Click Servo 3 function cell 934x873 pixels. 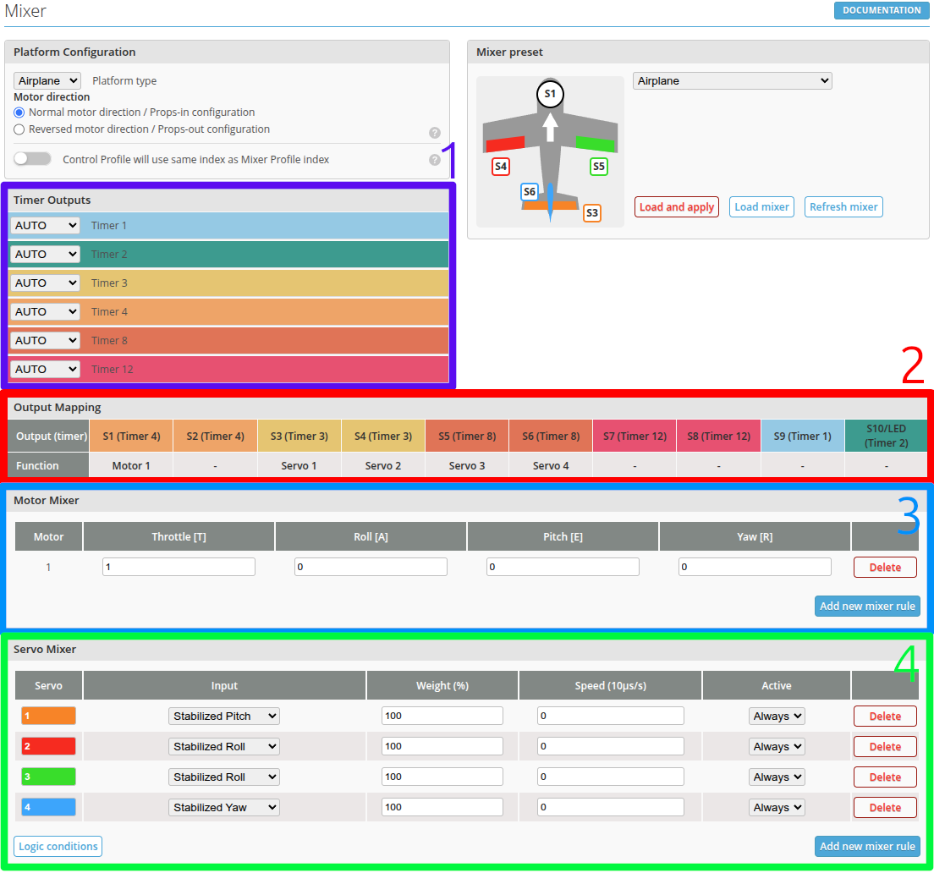click(x=467, y=465)
